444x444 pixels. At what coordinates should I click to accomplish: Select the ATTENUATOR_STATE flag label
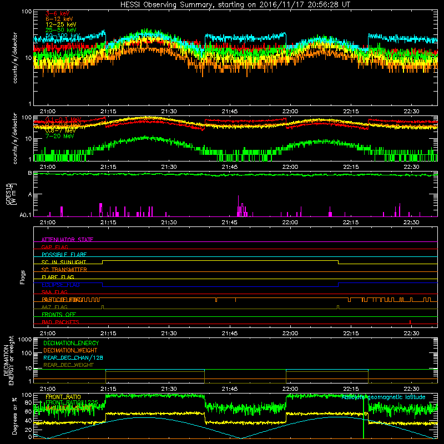click(67, 240)
